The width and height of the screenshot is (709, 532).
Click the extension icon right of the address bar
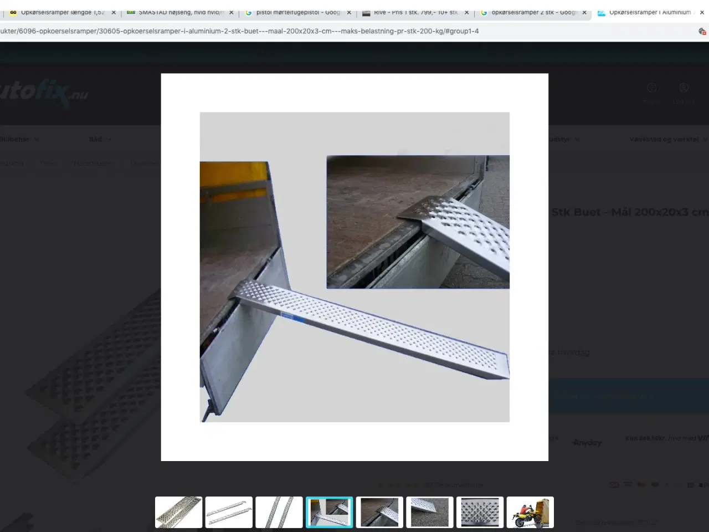pyautogui.click(x=702, y=31)
